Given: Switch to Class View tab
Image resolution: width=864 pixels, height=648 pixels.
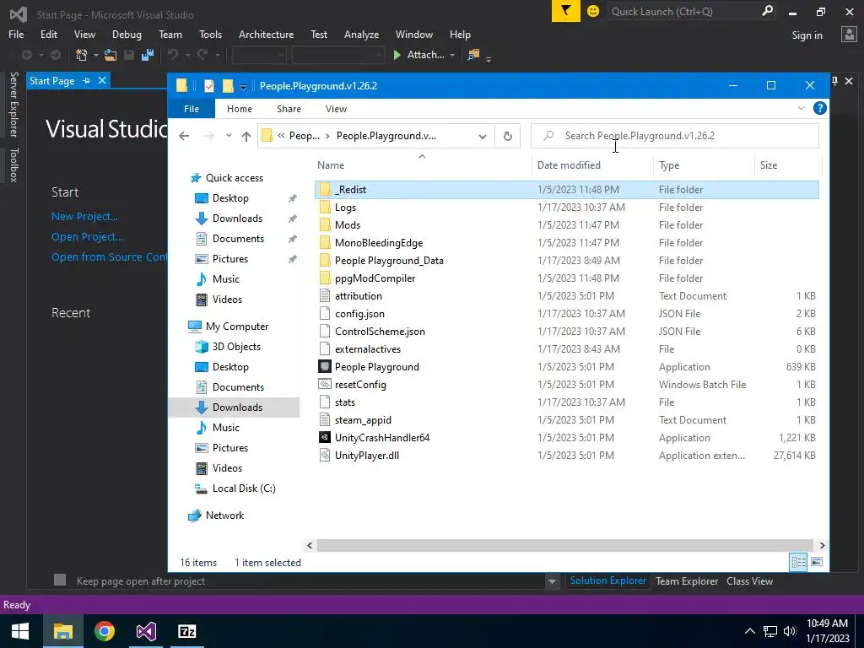Looking at the screenshot, I should pyautogui.click(x=749, y=580).
